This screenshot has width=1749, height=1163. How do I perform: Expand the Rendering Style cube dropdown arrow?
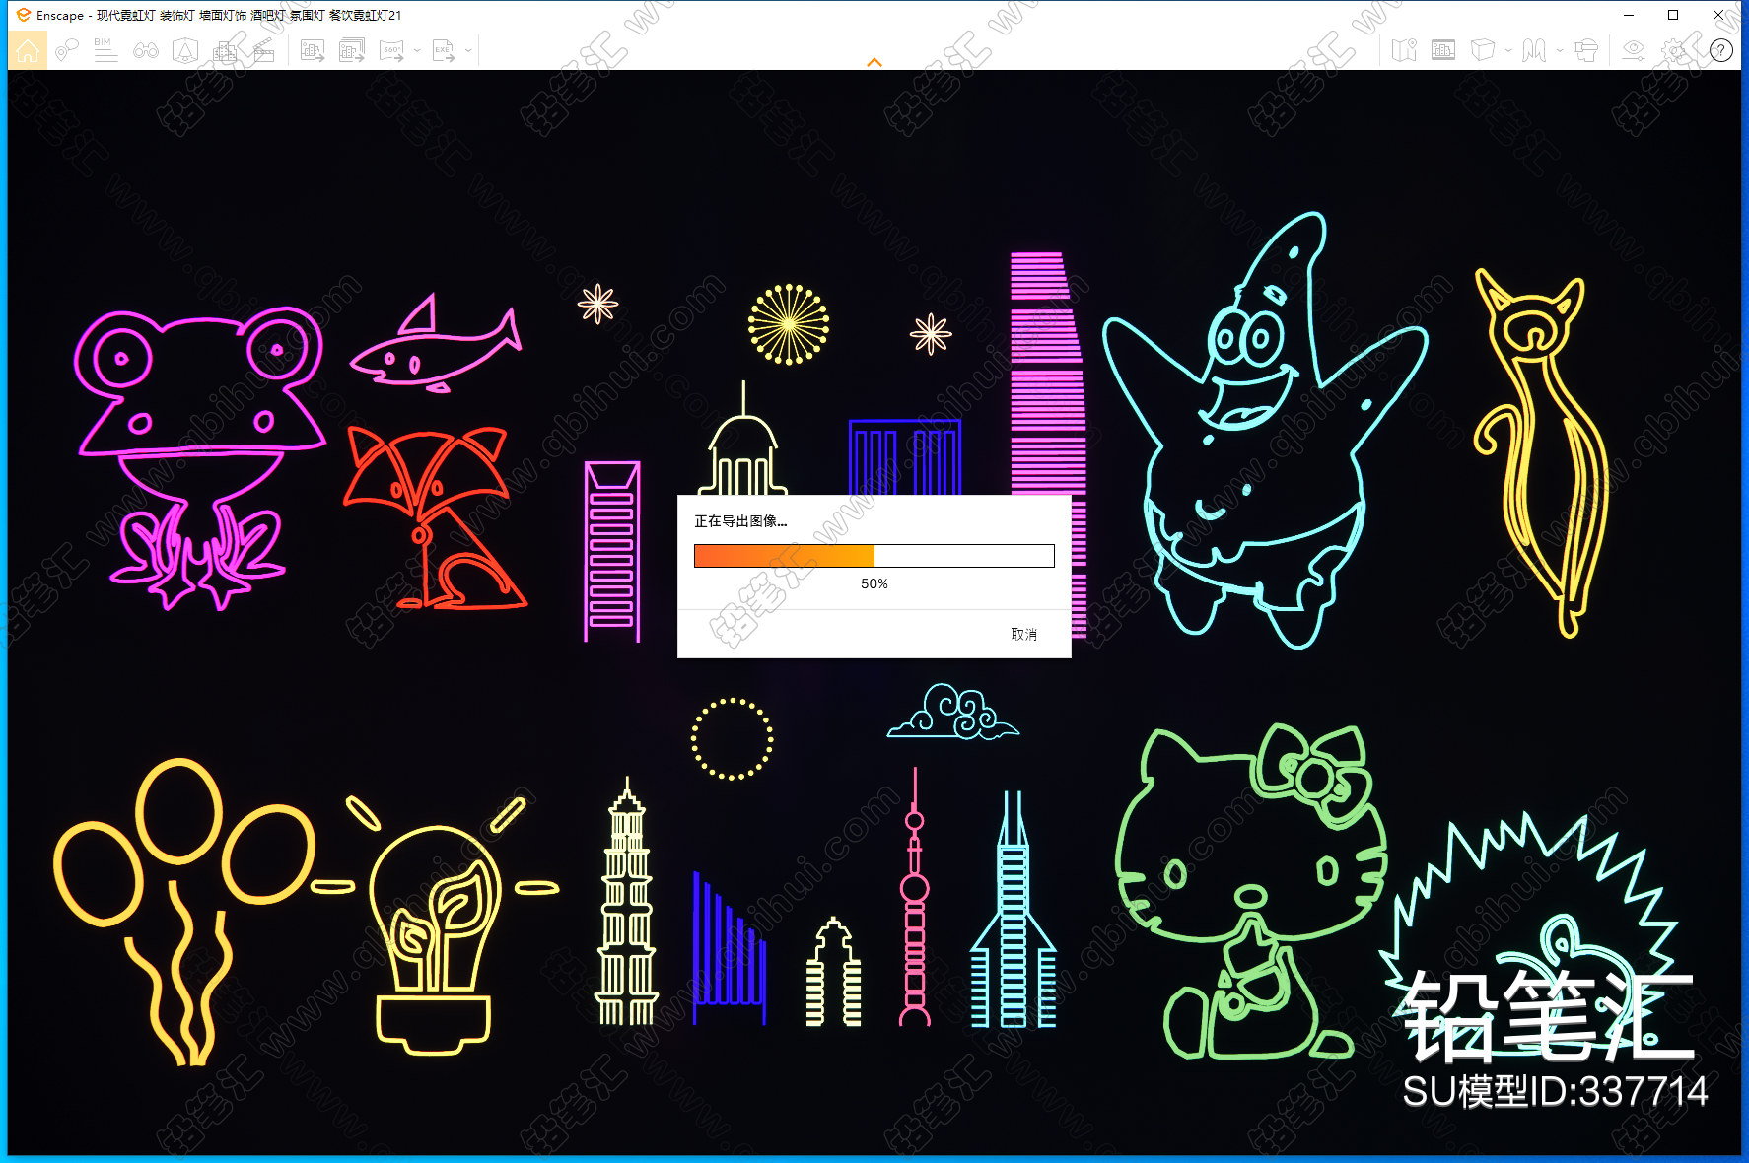point(1508,50)
